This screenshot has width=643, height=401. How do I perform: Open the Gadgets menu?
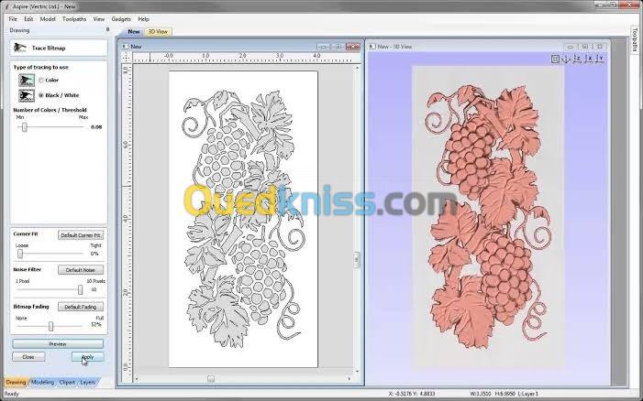pyautogui.click(x=121, y=19)
